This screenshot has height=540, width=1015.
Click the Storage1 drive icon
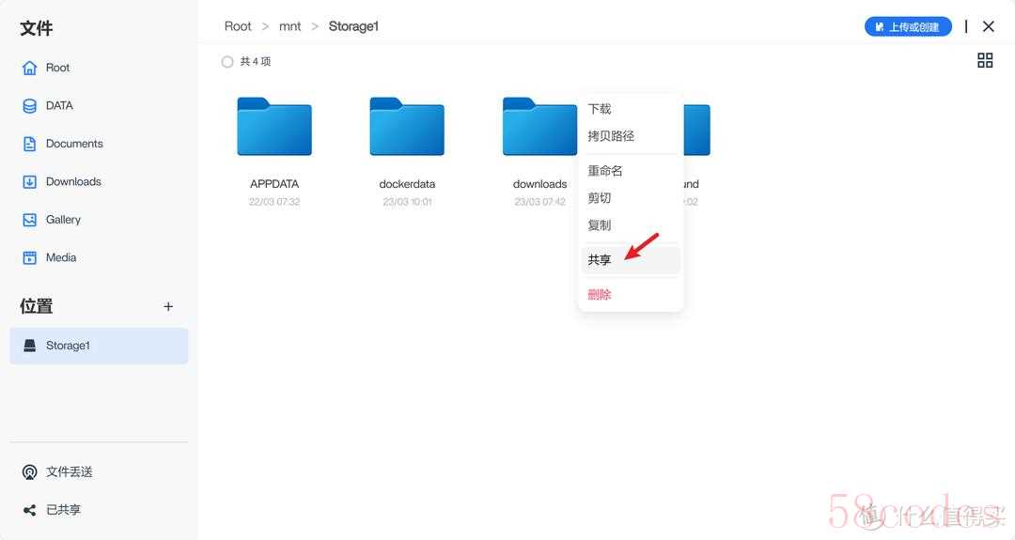(x=30, y=346)
